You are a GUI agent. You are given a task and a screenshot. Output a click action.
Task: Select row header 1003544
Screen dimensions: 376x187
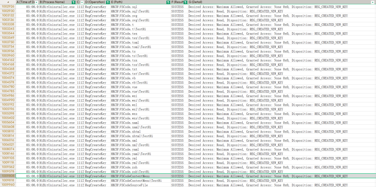pos(8,33)
